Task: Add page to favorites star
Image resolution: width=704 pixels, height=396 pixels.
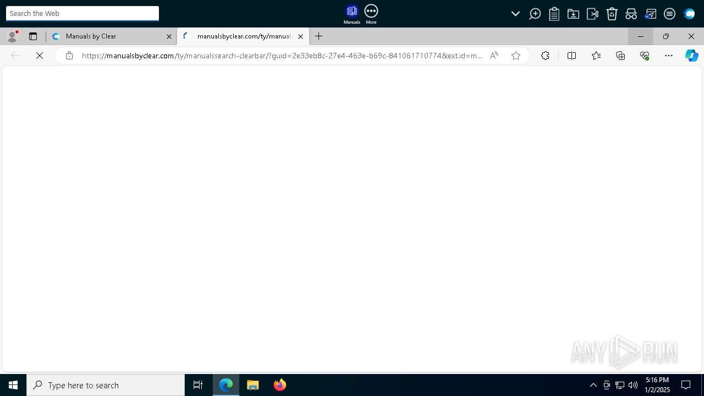Action: (516, 56)
